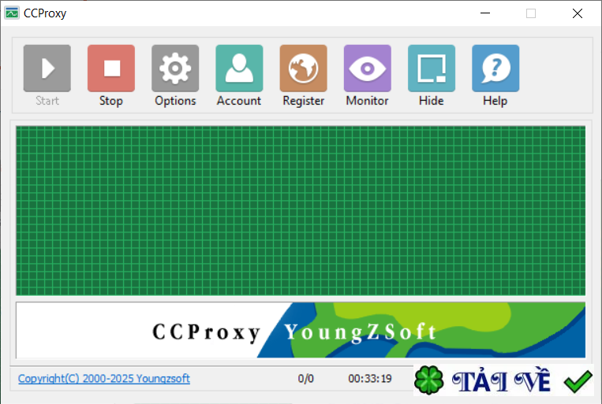Click the 0/0 connections counter
Screen dimensions: 602x404
pyautogui.click(x=305, y=379)
